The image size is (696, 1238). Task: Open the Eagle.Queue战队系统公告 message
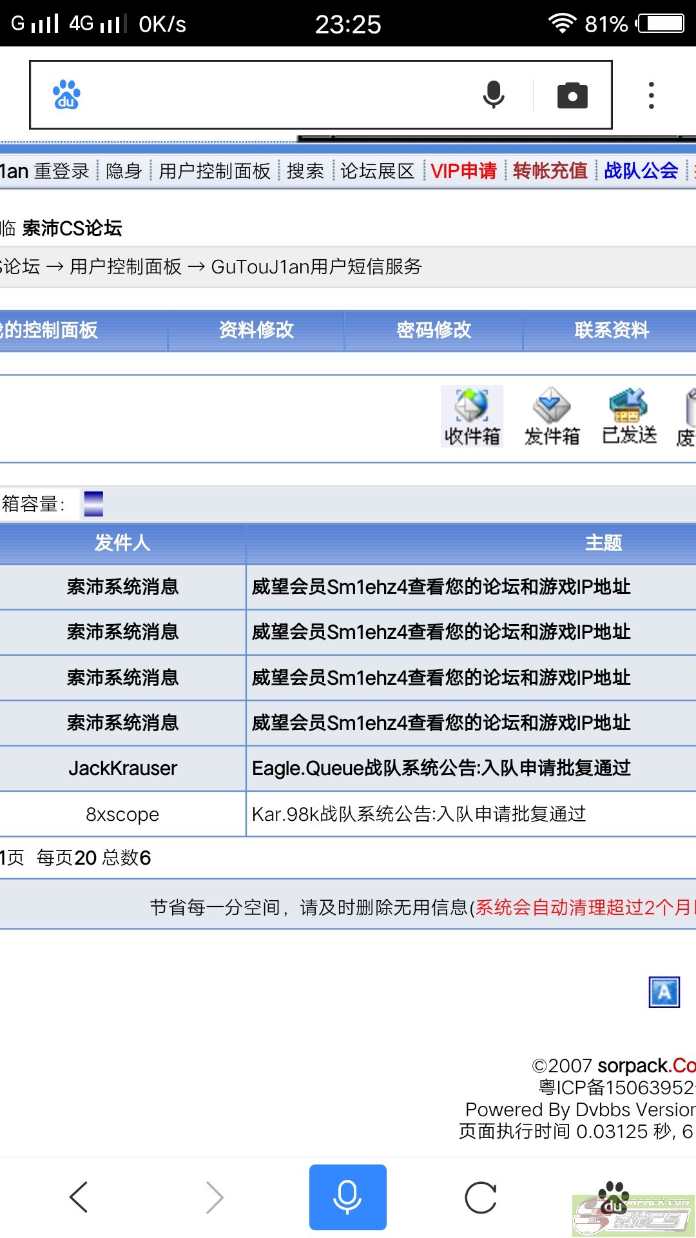pos(441,768)
